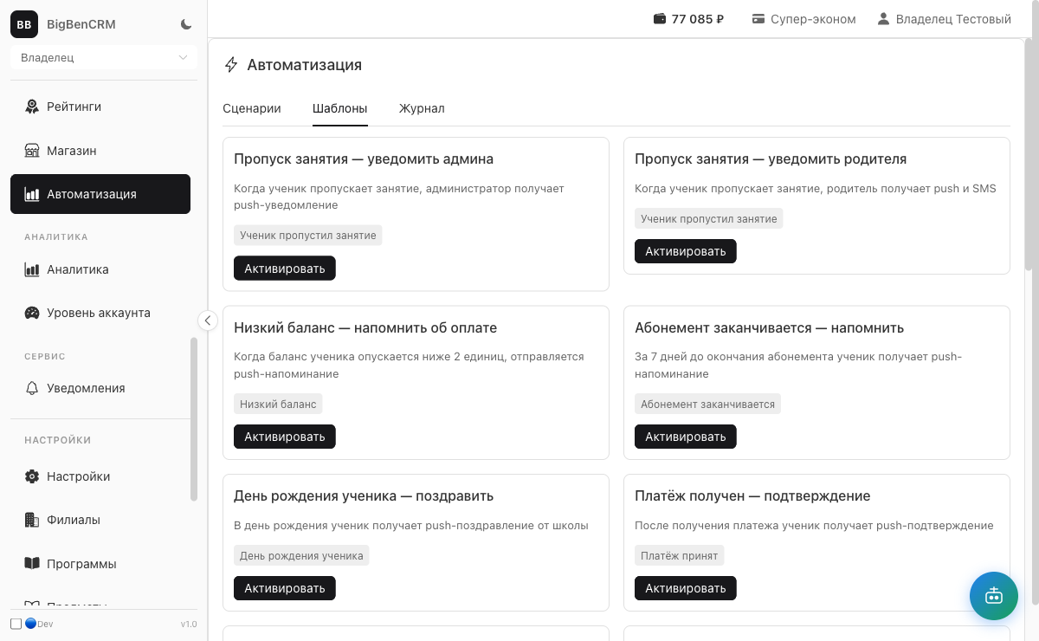Open the Владелец Тестовый account menu
Screen dimensions: 1039x641
(943, 18)
